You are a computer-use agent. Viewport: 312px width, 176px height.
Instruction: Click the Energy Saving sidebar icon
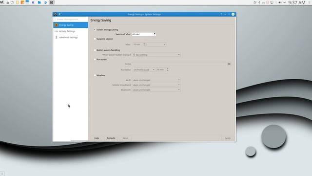pyautogui.click(x=56, y=25)
